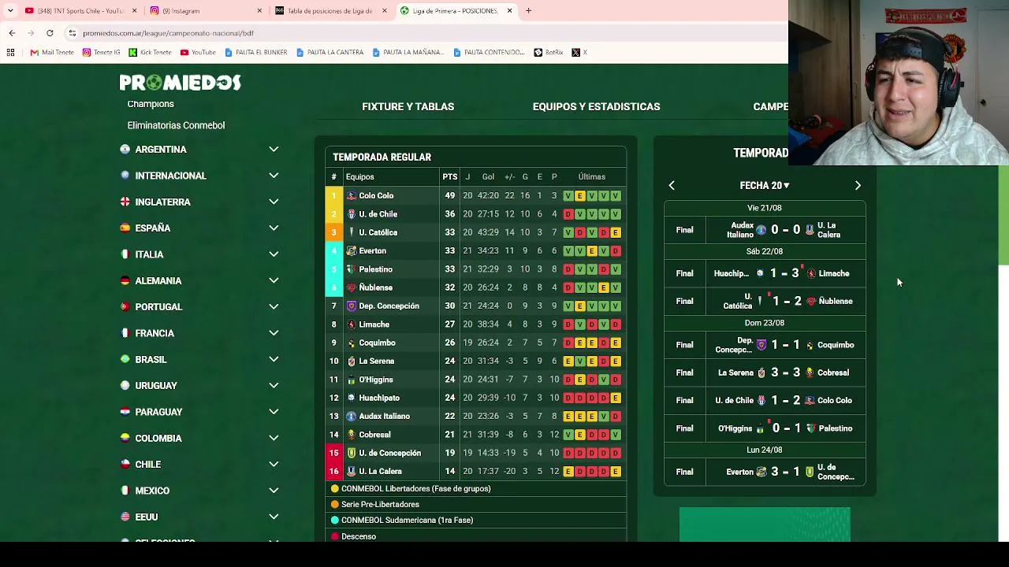The image size is (1009, 567).
Task: Close the Liga de Primera tab
Action: tap(509, 11)
